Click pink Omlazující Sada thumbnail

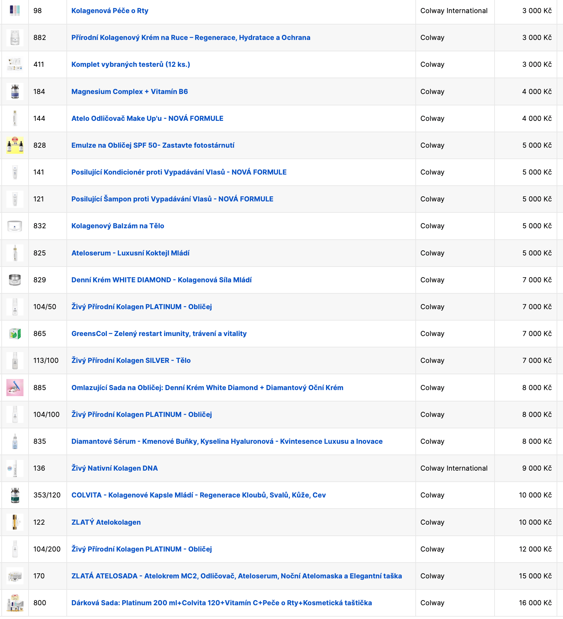coord(15,388)
